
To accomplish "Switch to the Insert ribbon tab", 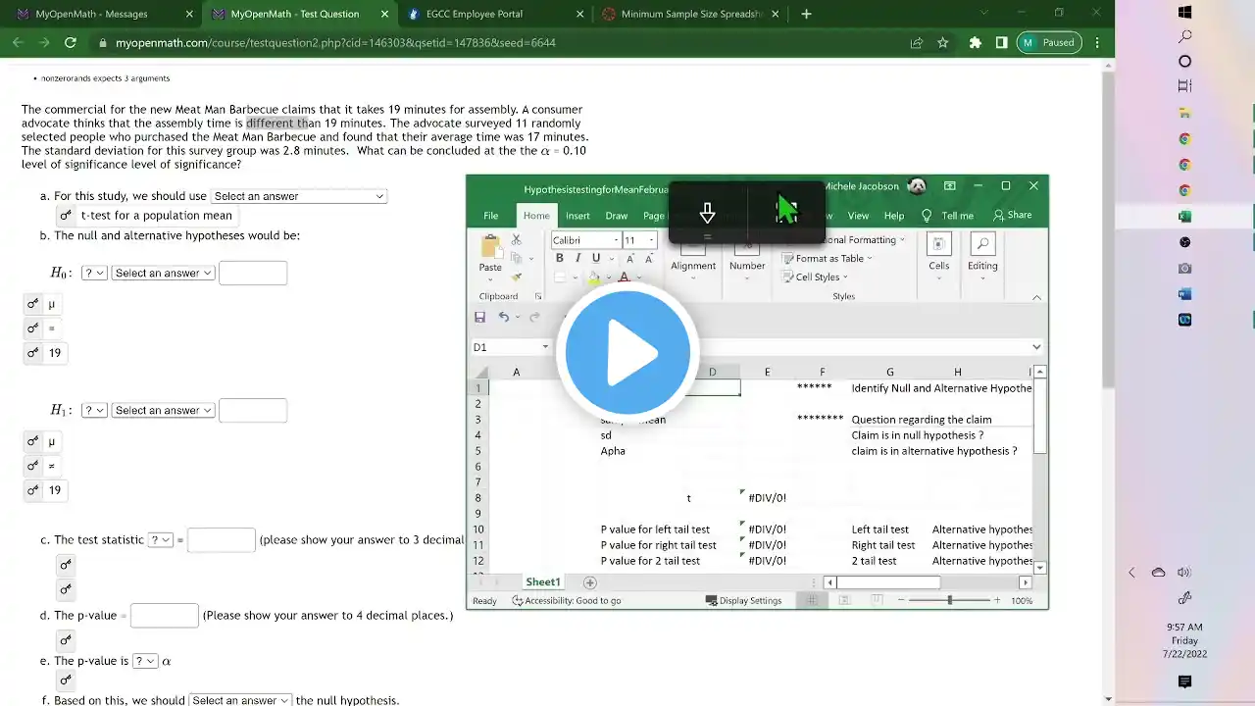I will [577, 216].
